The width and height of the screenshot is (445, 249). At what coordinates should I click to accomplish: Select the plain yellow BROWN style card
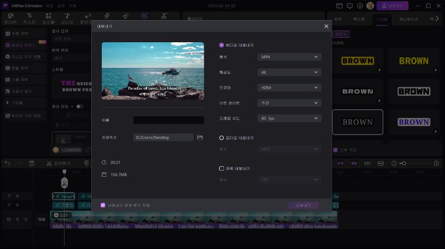414,61
